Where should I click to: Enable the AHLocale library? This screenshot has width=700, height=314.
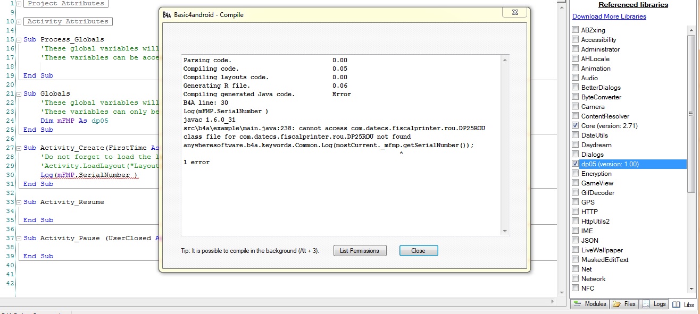576,59
